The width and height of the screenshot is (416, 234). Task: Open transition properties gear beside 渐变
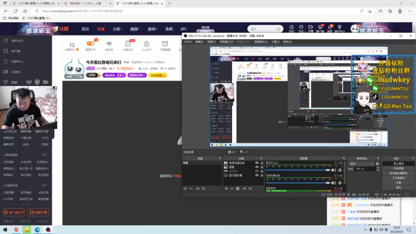point(378,164)
